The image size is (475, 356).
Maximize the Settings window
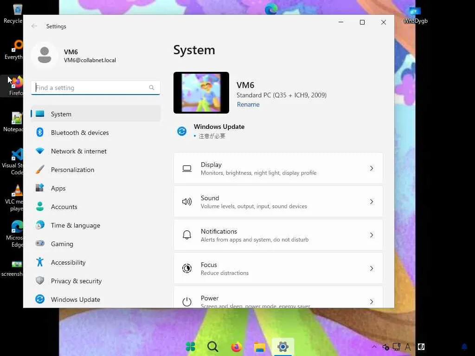tap(362, 22)
